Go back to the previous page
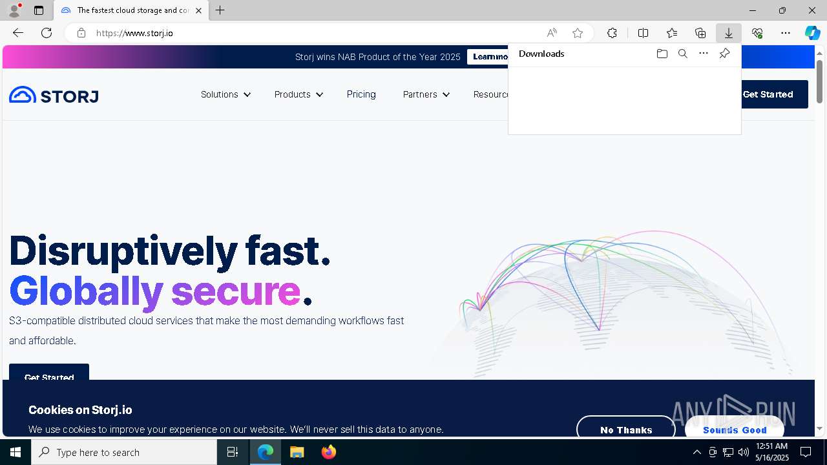The width and height of the screenshot is (827, 465). click(x=18, y=33)
